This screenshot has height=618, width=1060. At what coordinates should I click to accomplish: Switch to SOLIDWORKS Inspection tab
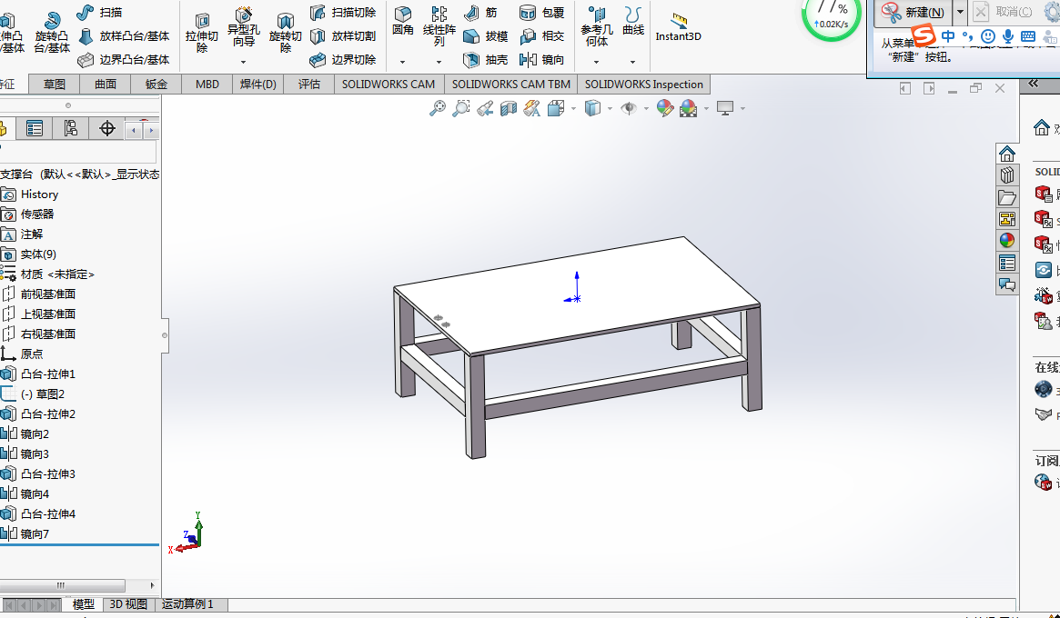click(x=644, y=85)
